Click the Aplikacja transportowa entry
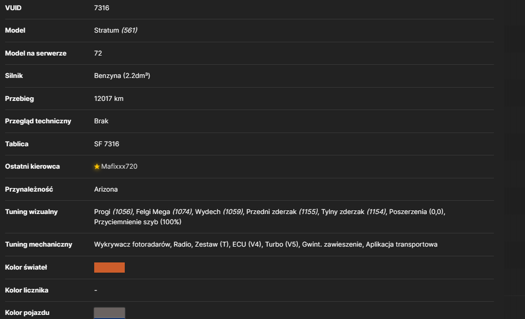 [402, 244]
